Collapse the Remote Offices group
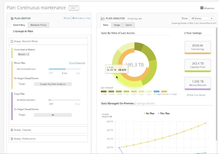 tap(12, 41)
